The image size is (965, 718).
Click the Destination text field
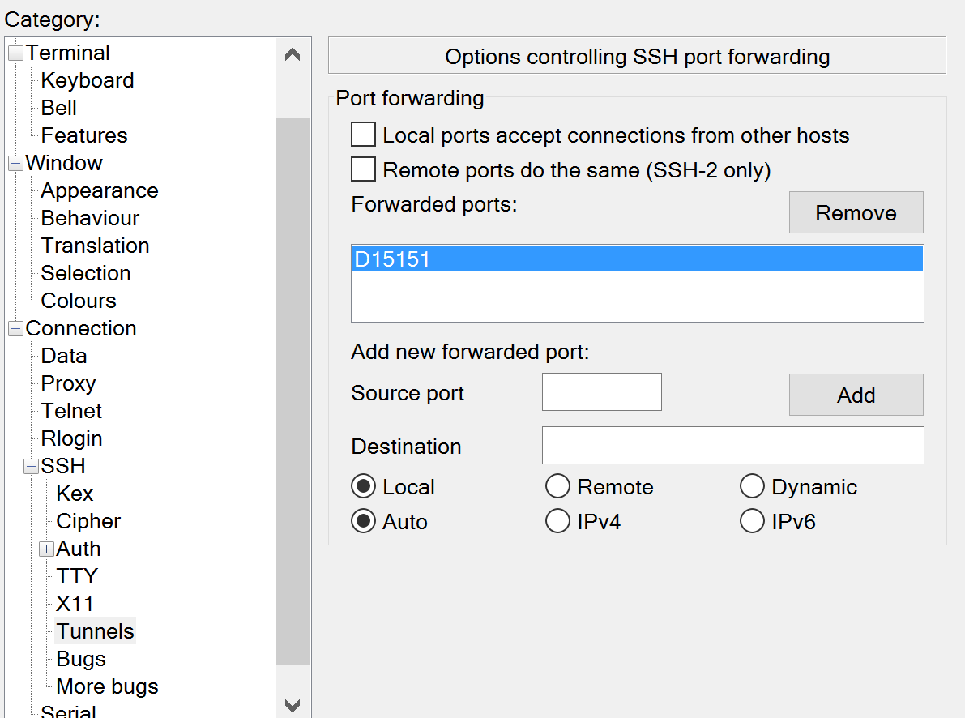[732, 446]
